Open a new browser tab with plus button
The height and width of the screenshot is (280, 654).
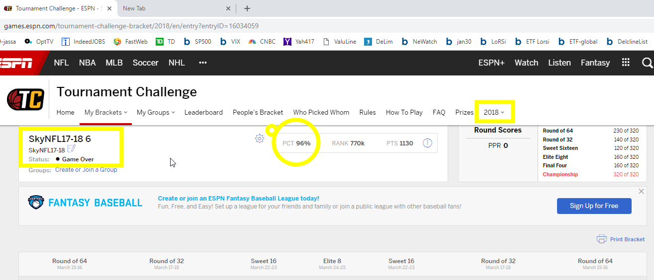click(x=247, y=8)
